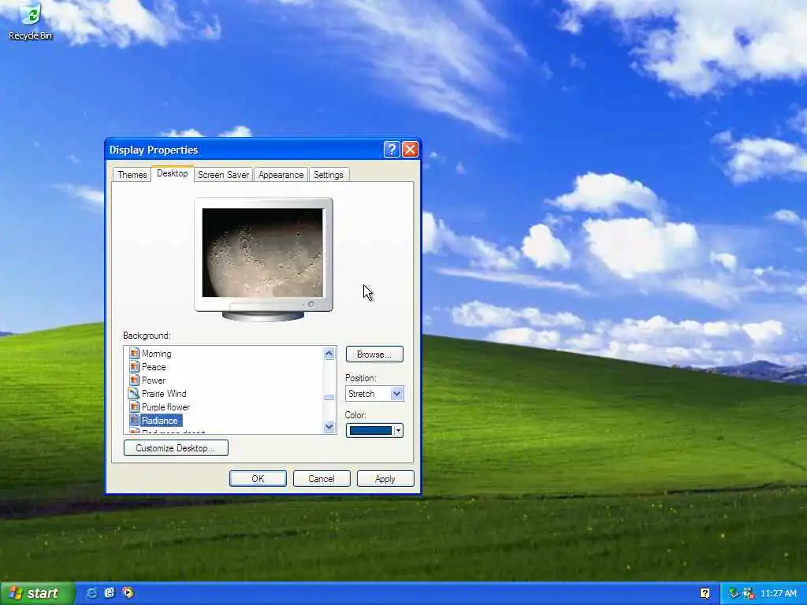The width and height of the screenshot is (807, 605).
Task: Confirm with the OK button
Action: pos(258,478)
